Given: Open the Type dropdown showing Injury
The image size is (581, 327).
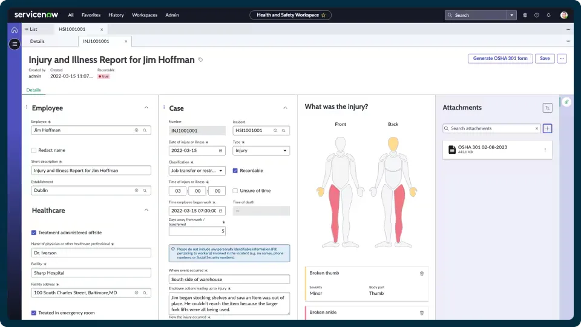Looking at the screenshot, I should (x=261, y=151).
